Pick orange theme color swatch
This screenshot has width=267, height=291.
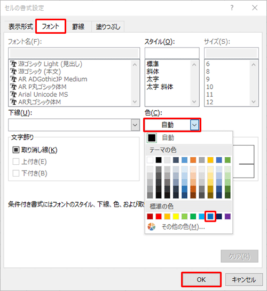pyautogui.click(x=193, y=160)
